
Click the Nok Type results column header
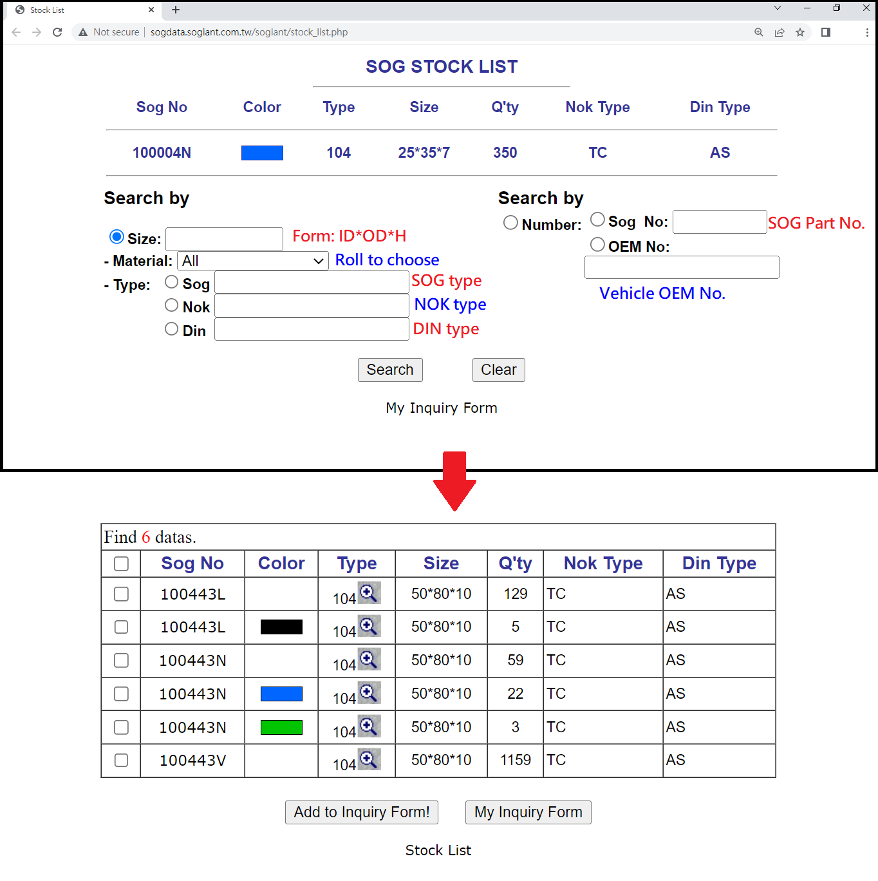(603, 564)
